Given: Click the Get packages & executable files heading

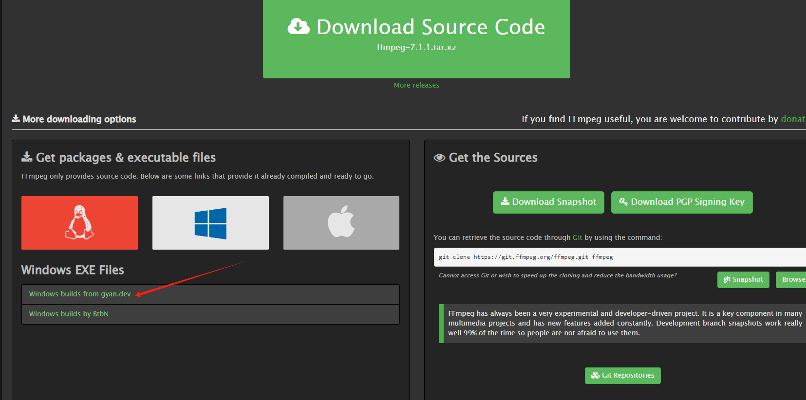Looking at the screenshot, I should point(126,158).
